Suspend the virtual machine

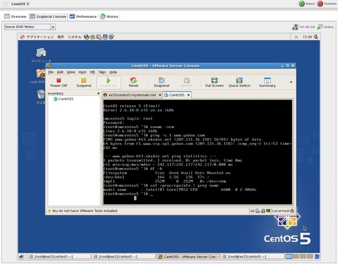pyautogui.click(x=84, y=82)
